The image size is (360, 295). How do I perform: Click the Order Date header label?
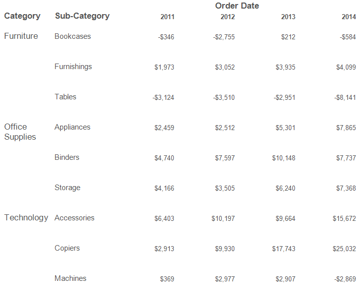237,6
